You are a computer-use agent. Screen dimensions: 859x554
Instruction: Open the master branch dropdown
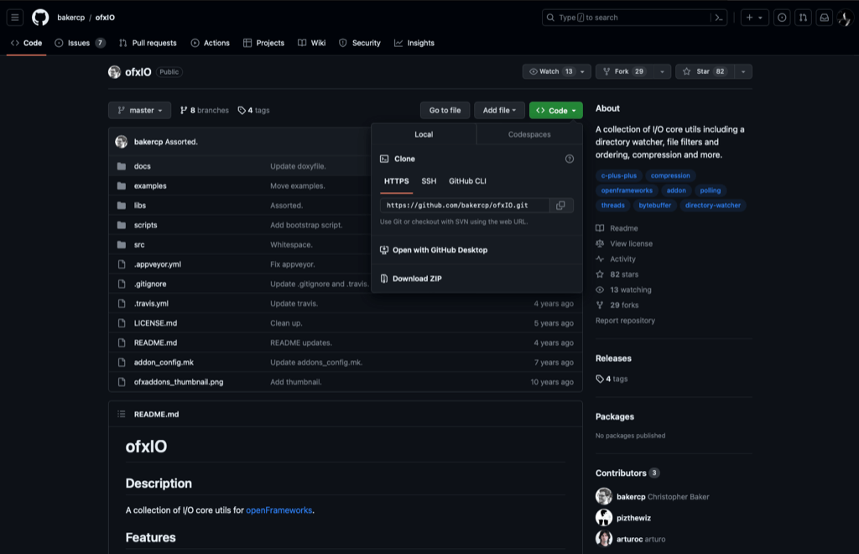coord(140,110)
